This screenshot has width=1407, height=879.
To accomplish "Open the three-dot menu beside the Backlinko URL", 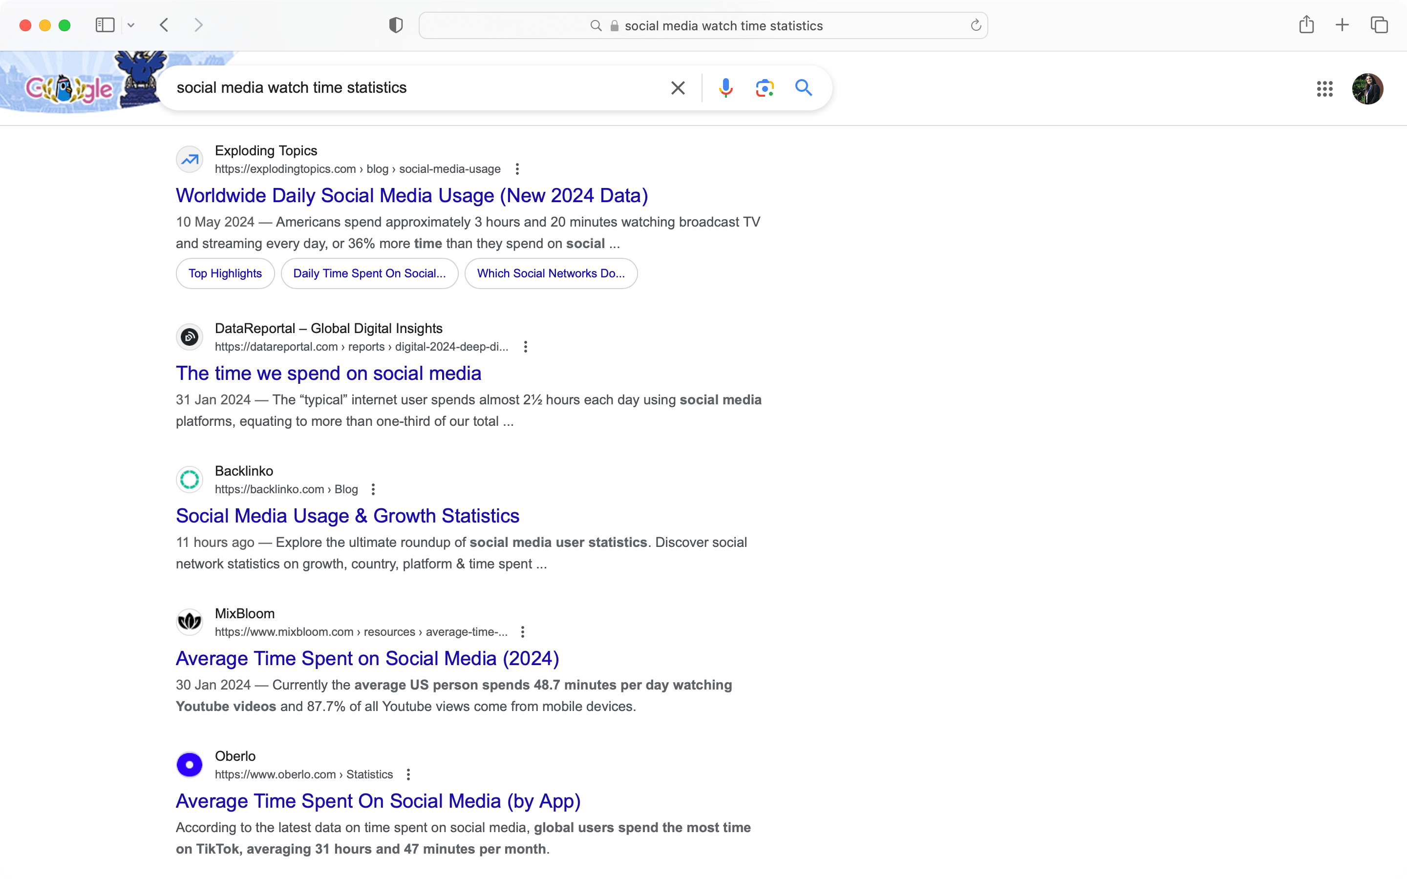I will 373,489.
